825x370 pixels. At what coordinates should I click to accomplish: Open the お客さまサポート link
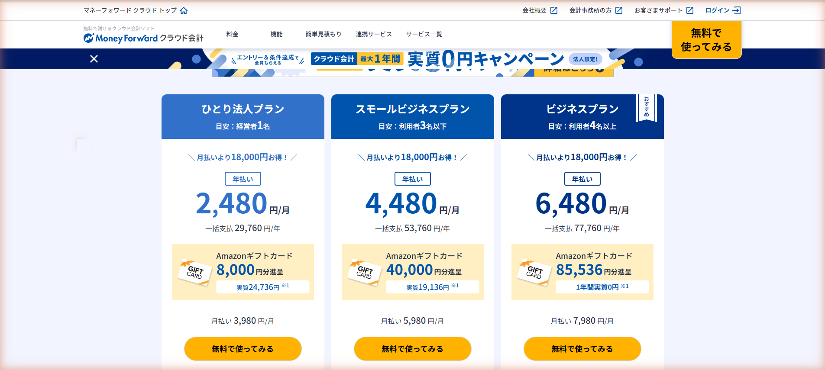click(x=658, y=10)
